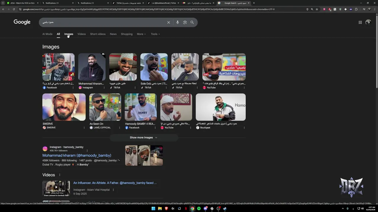The width and height of the screenshot is (378, 212).
Task: Open As Seen On image thumbnail
Action: [105, 107]
